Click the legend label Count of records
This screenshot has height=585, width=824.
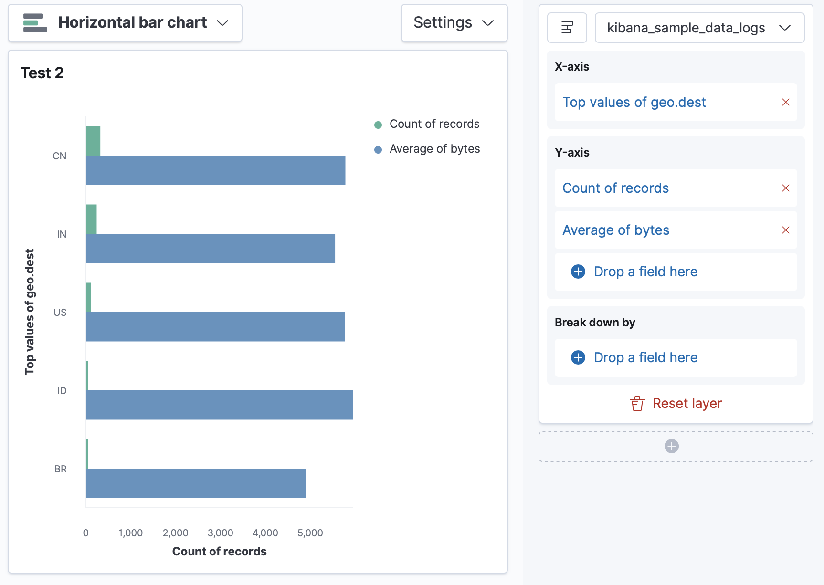tap(434, 124)
